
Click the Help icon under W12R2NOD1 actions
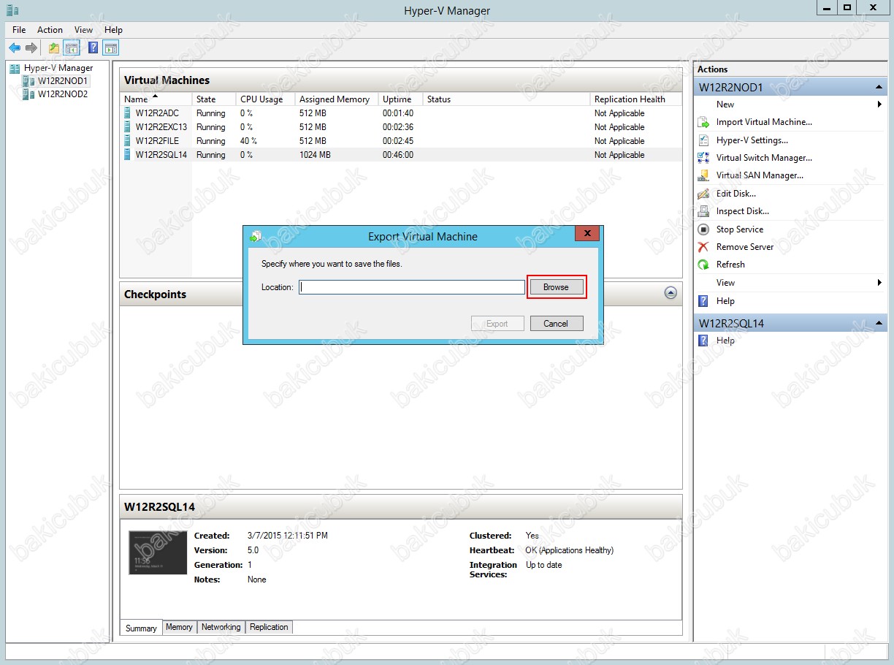pos(703,301)
